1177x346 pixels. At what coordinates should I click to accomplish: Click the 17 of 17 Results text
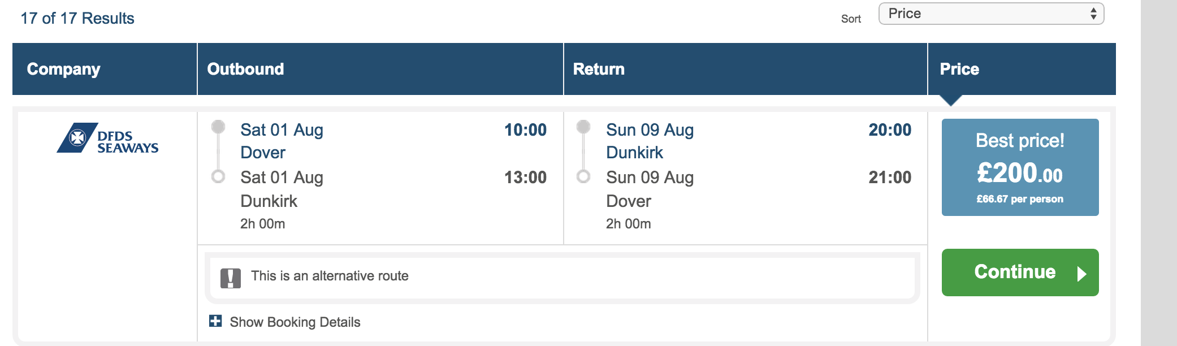click(77, 19)
